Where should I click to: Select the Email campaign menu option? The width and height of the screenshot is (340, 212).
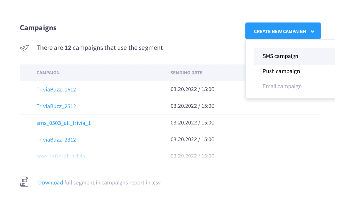coord(282,86)
